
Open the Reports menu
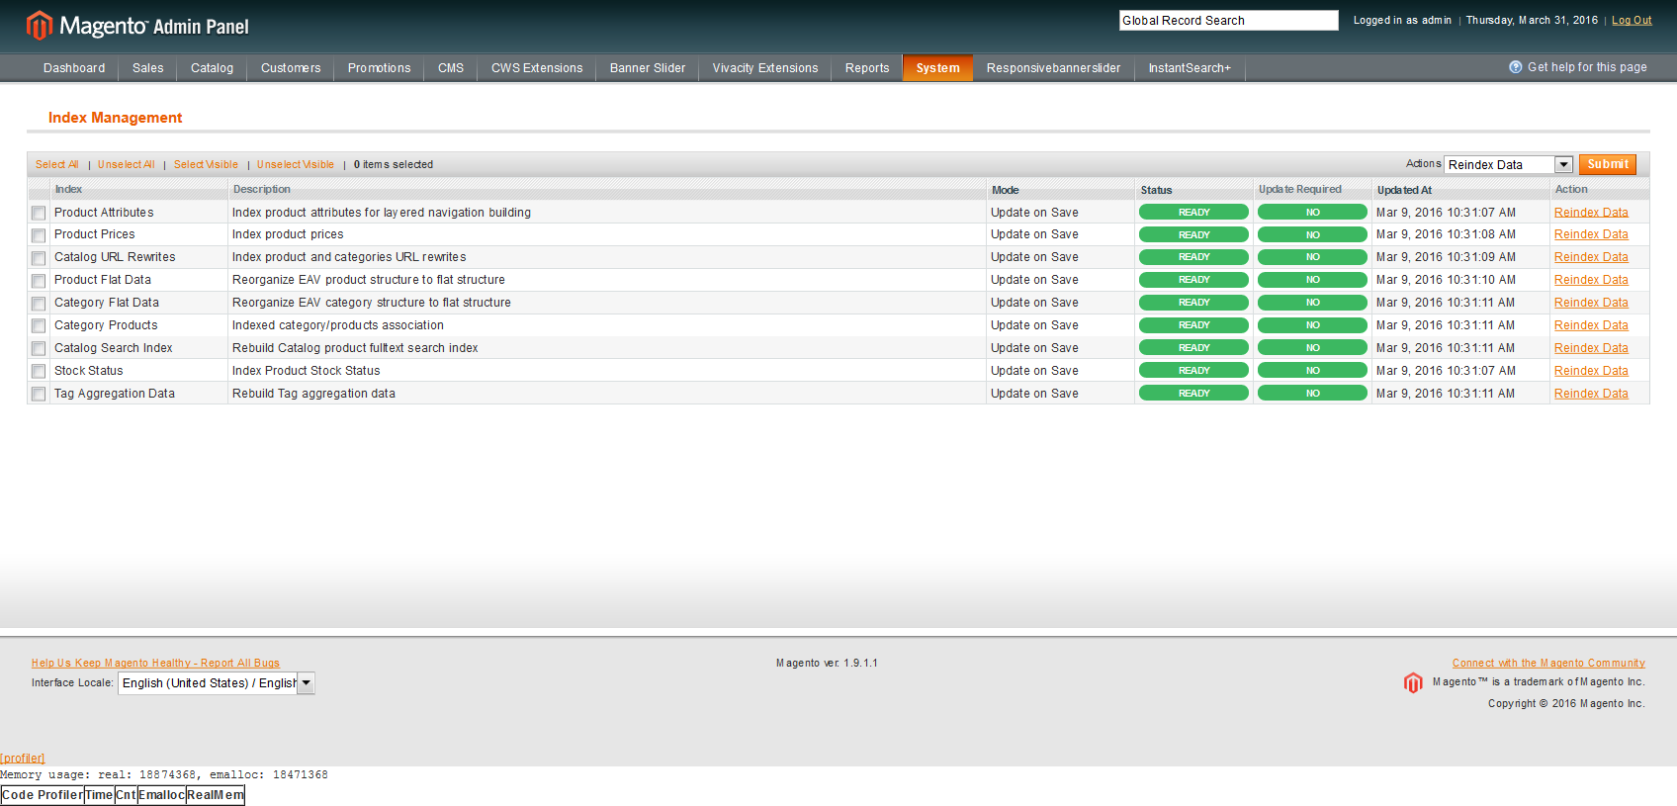coord(867,68)
